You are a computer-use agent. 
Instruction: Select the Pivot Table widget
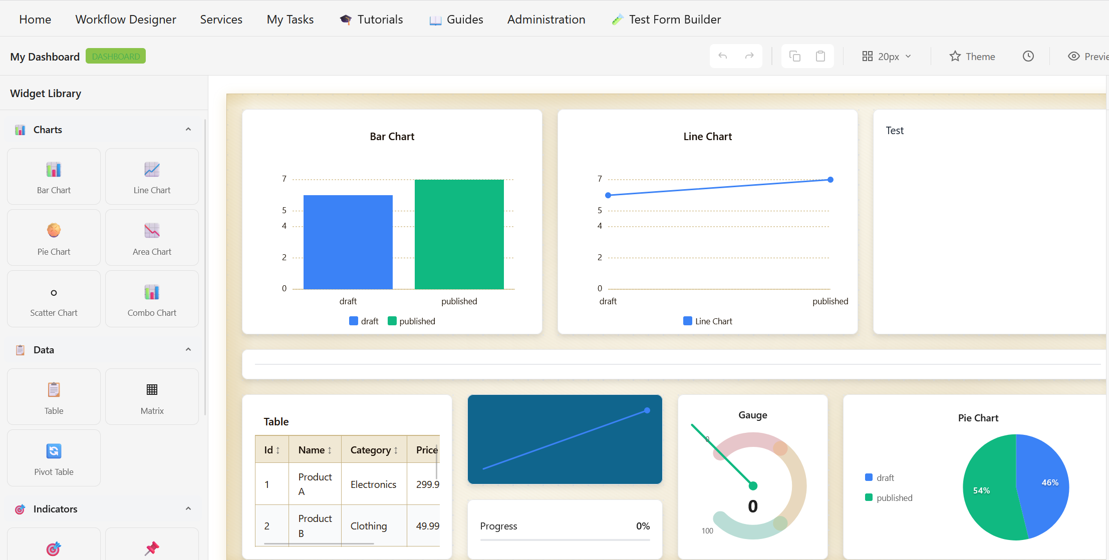pyautogui.click(x=54, y=458)
